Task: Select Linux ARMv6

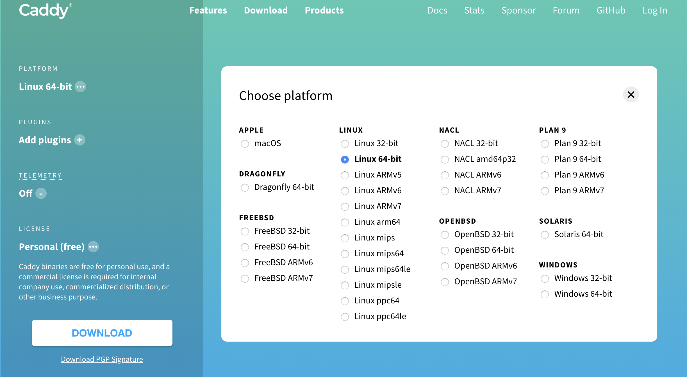Action: pos(345,191)
